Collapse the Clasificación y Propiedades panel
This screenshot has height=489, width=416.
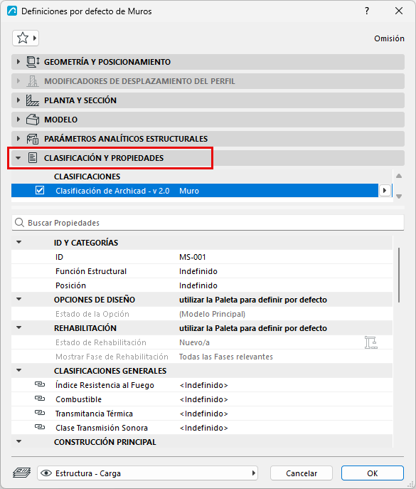(x=18, y=158)
